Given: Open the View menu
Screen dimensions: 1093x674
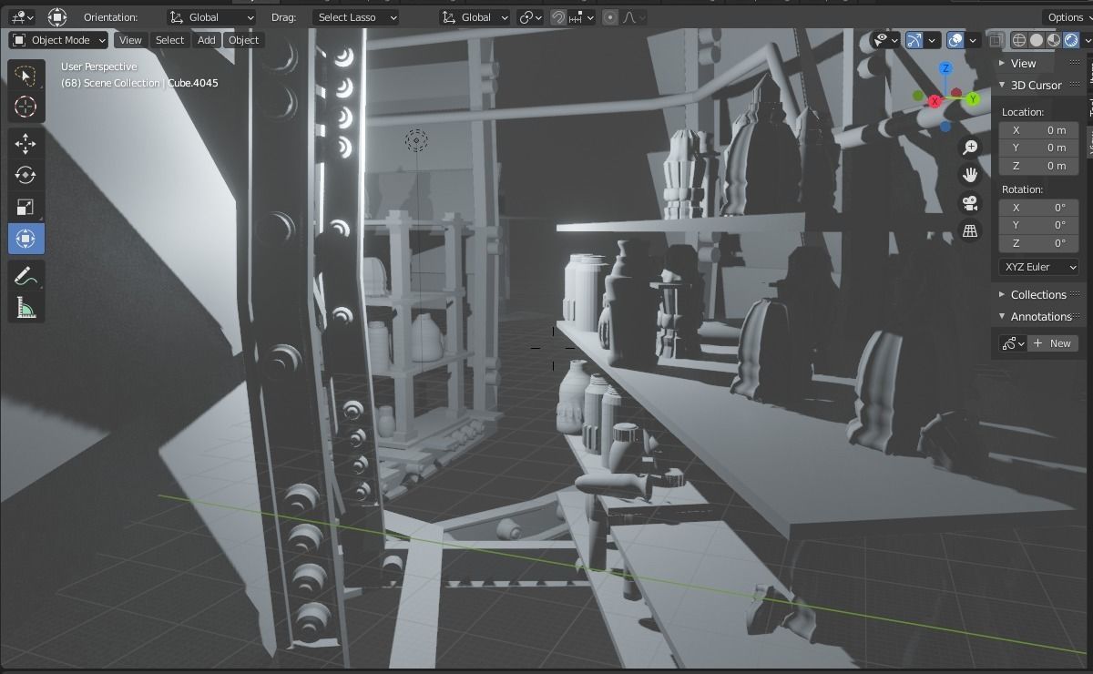Looking at the screenshot, I should (x=130, y=40).
